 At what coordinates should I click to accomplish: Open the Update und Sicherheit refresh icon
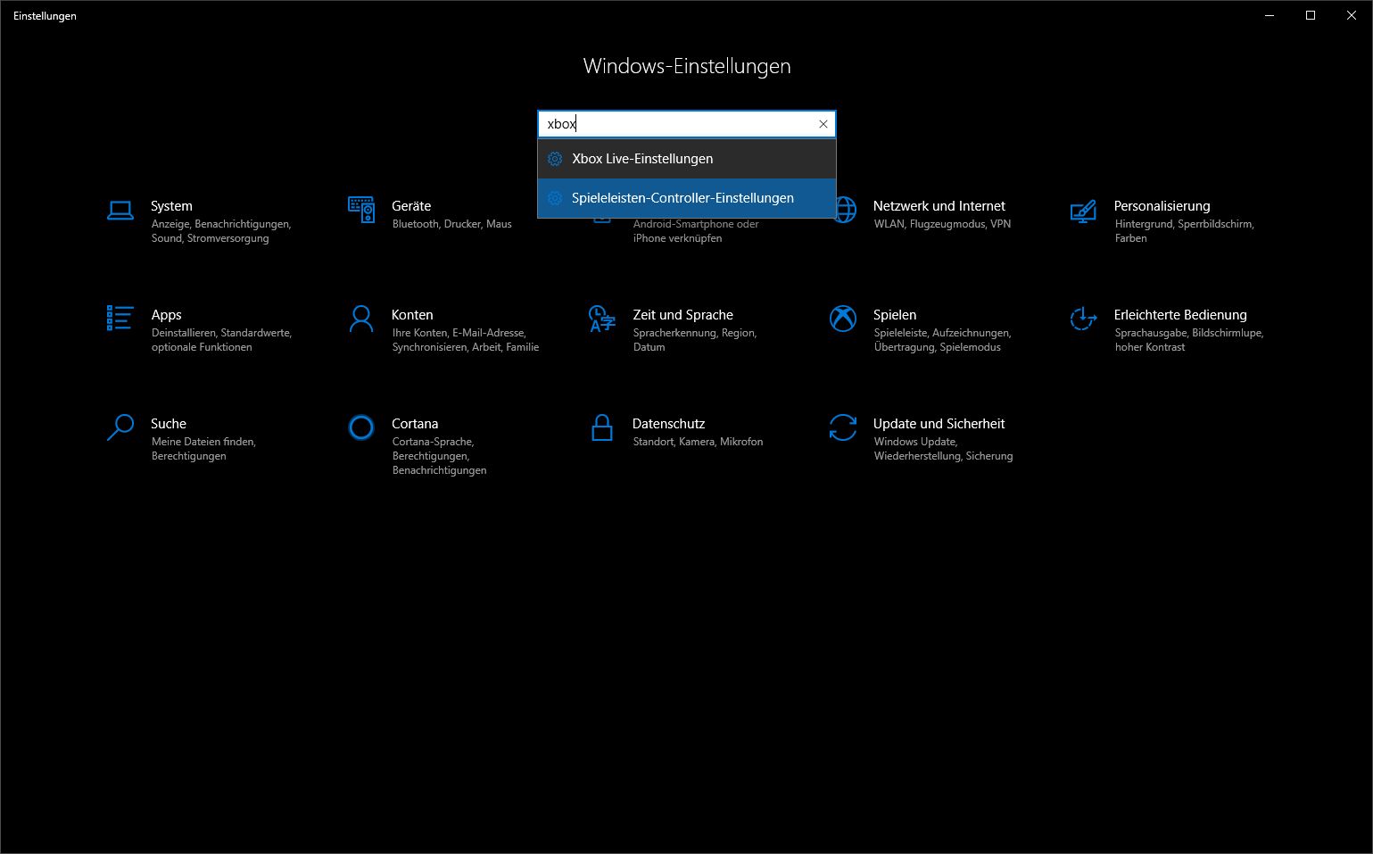tap(843, 427)
